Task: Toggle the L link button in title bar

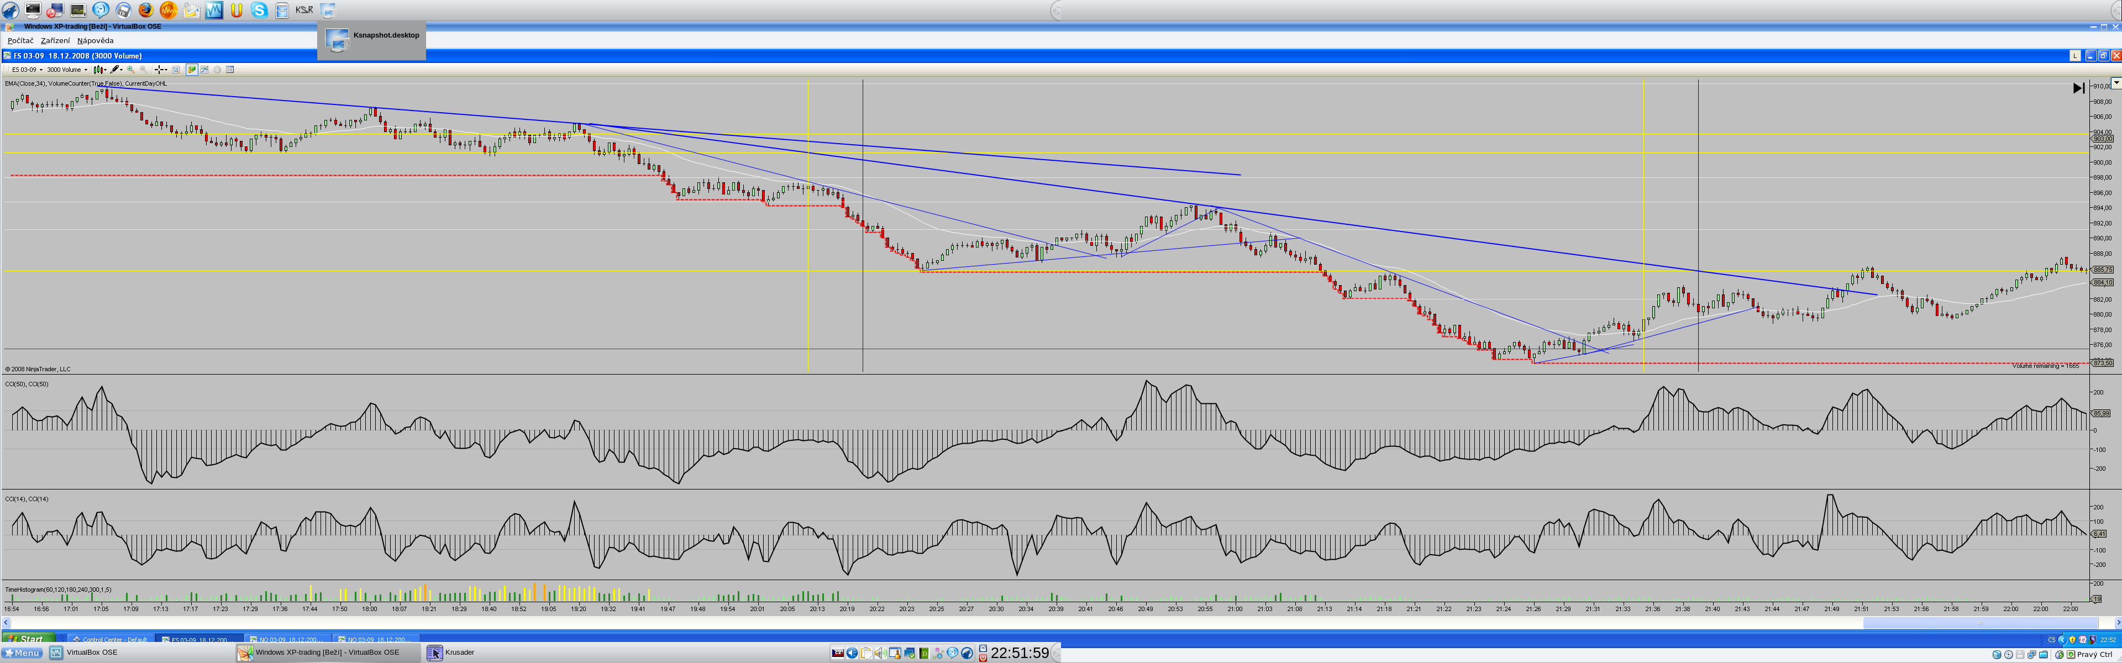Action: coord(2075,56)
